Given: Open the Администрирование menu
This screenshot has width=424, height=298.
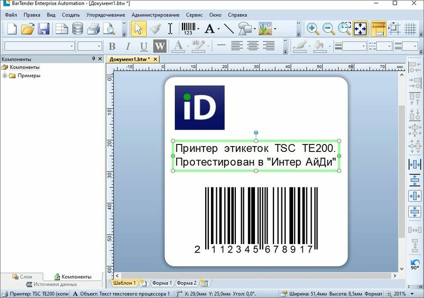Looking at the screenshot, I should [156, 15].
